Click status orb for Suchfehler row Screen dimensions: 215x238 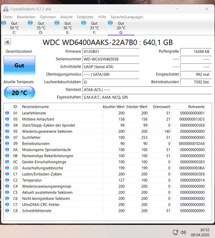(x=7, y=138)
